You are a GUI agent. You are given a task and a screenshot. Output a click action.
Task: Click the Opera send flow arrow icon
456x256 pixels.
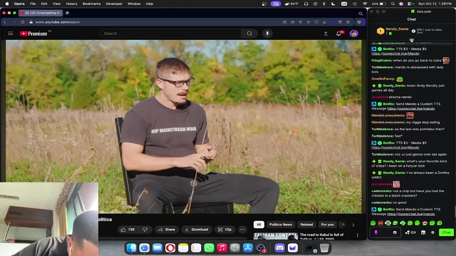(309, 22)
